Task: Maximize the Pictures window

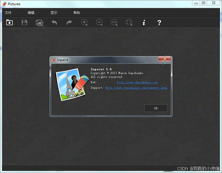Action: click(203, 3)
